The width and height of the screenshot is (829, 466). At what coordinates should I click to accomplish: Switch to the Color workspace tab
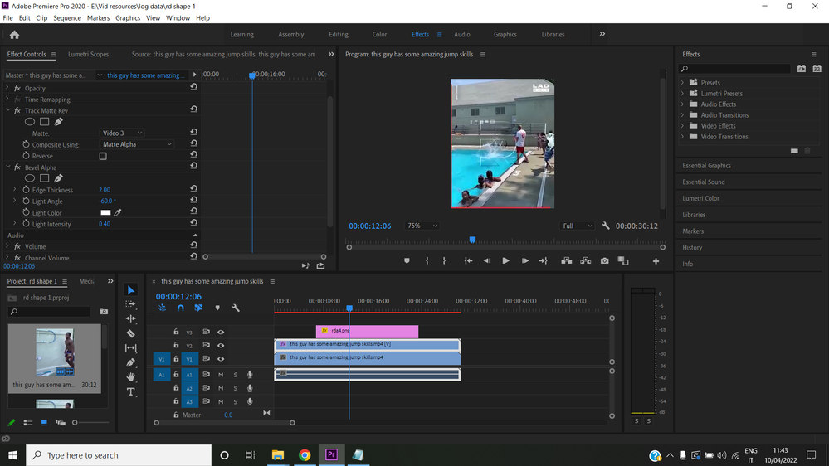(379, 35)
